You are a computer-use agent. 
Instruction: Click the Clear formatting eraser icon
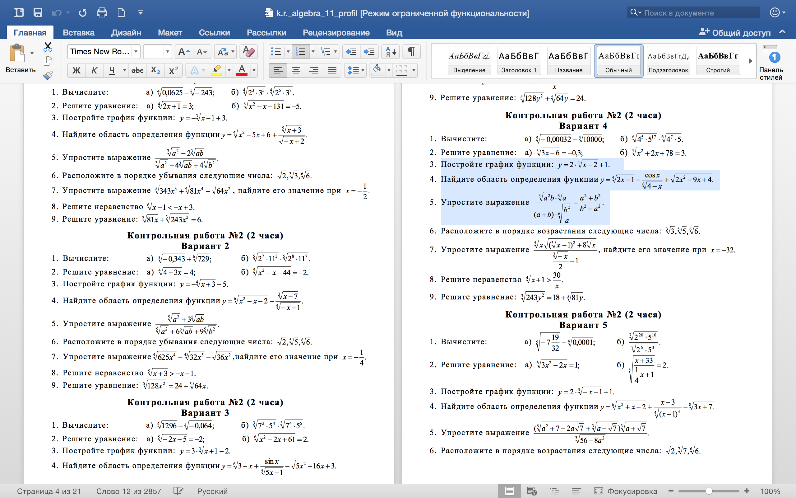coord(248,52)
